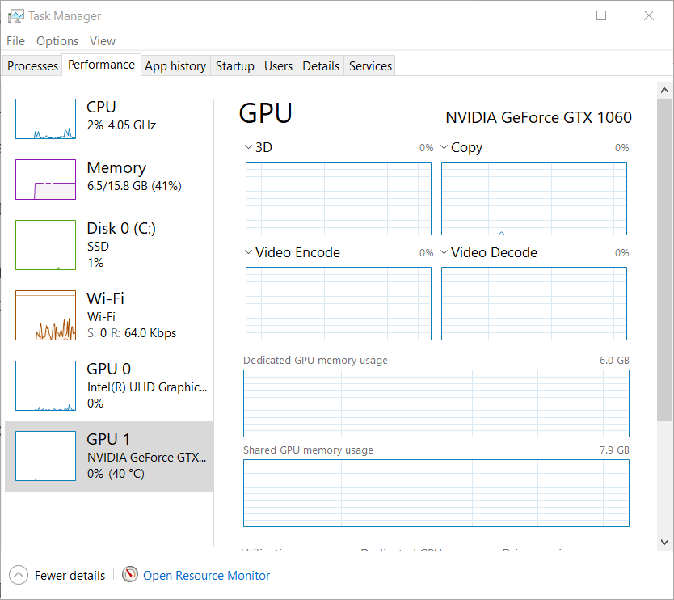Switch to the Processes tab
Viewport: 674px width, 600px height.
(32, 65)
